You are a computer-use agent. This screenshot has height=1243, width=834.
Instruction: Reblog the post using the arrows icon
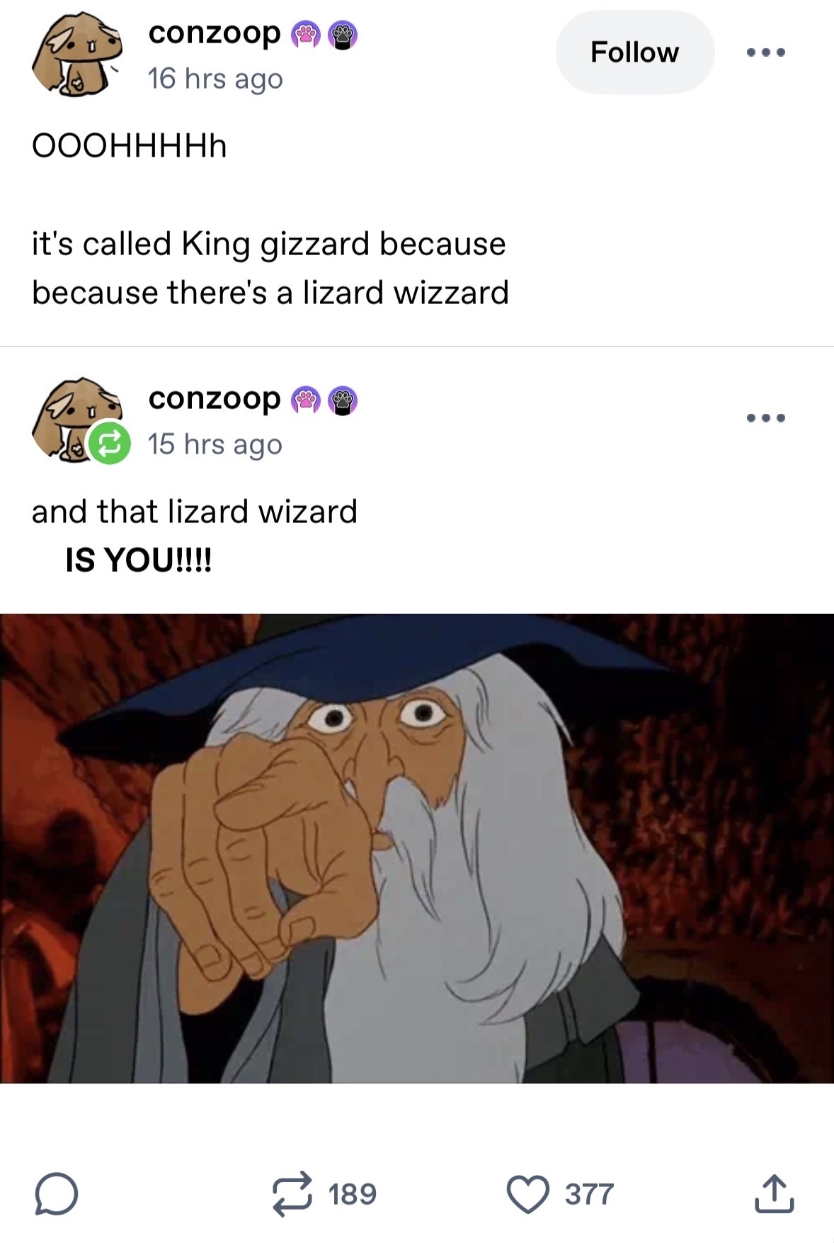tap(292, 1194)
